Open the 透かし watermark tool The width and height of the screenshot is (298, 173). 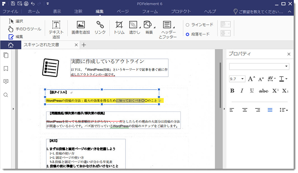(x=134, y=28)
